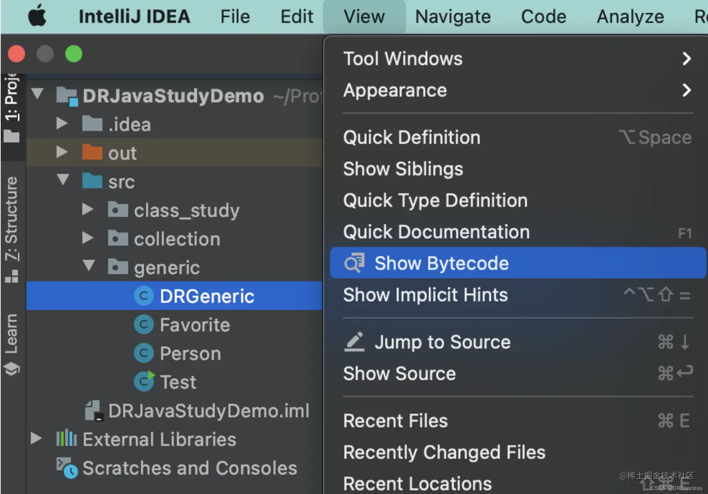Collapse the generic package arrow

point(88,265)
